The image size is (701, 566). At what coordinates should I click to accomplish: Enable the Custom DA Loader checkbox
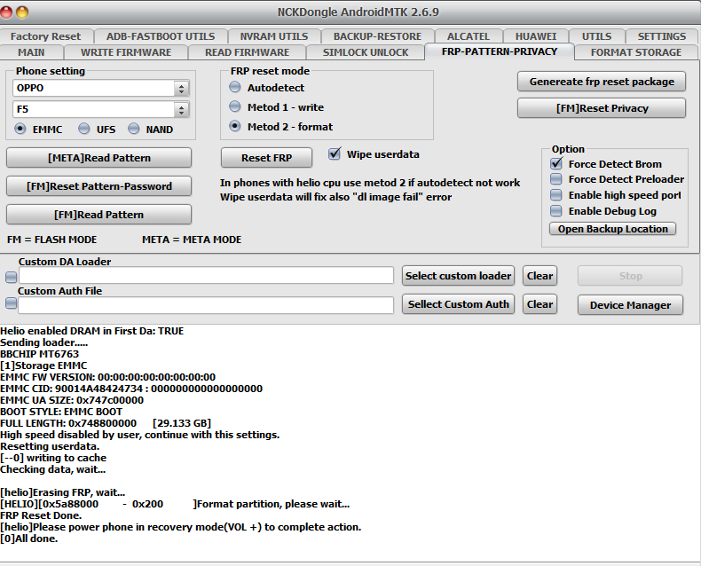12,277
